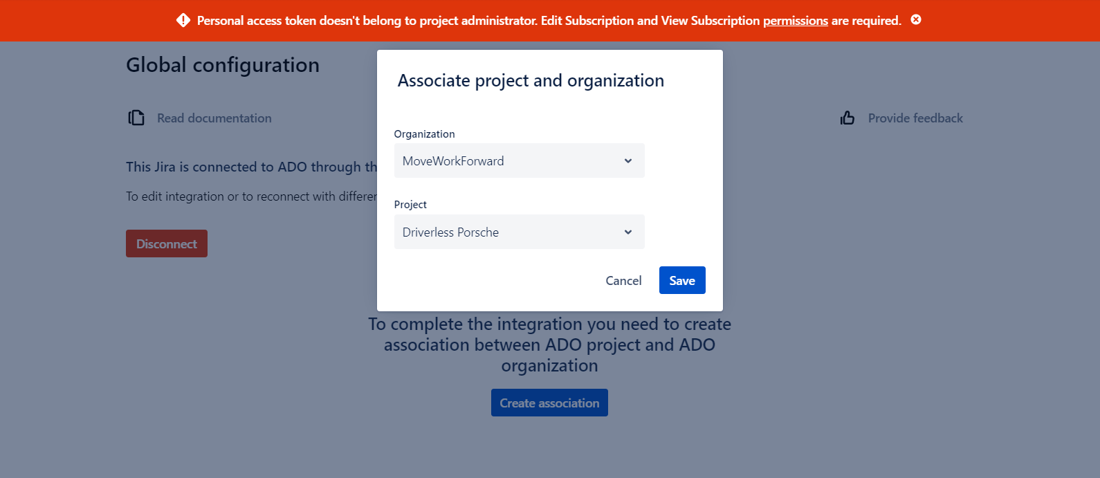Open the Project dropdown showing Driverless Porsche
The width and height of the screenshot is (1100, 478).
tap(512, 232)
